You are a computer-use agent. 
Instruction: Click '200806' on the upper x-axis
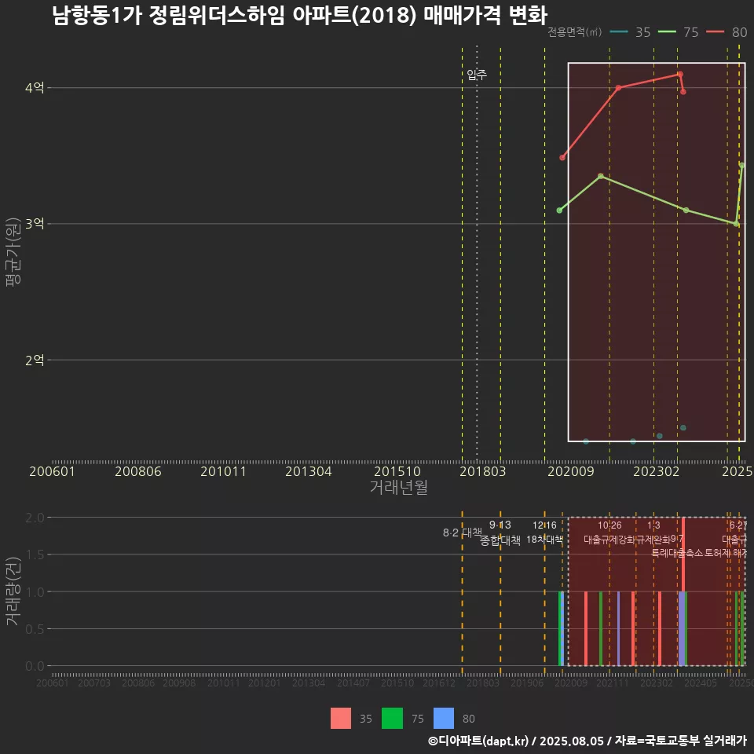(x=138, y=471)
